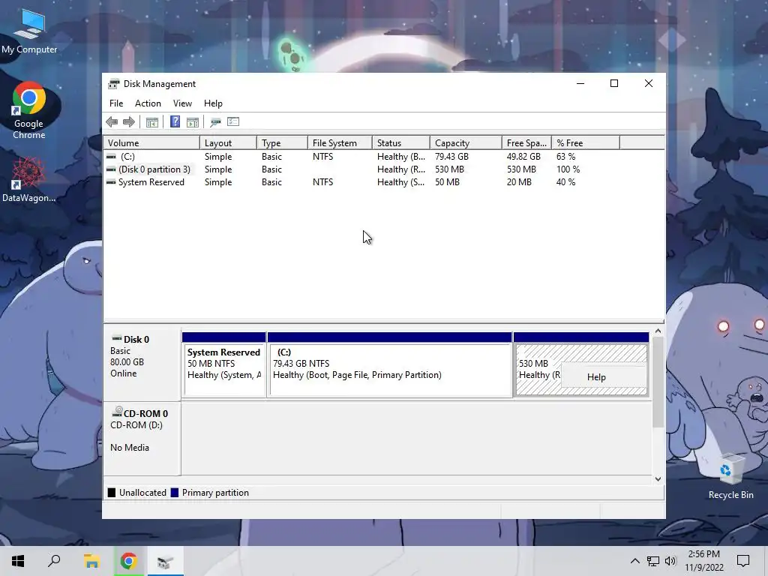Open the notification center icon
This screenshot has width=768, height=576.
click(x=743, y=561)
